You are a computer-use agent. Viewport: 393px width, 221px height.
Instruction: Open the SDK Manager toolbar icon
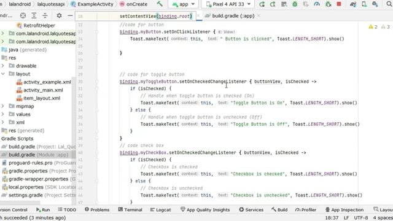[x=375, y=4]
